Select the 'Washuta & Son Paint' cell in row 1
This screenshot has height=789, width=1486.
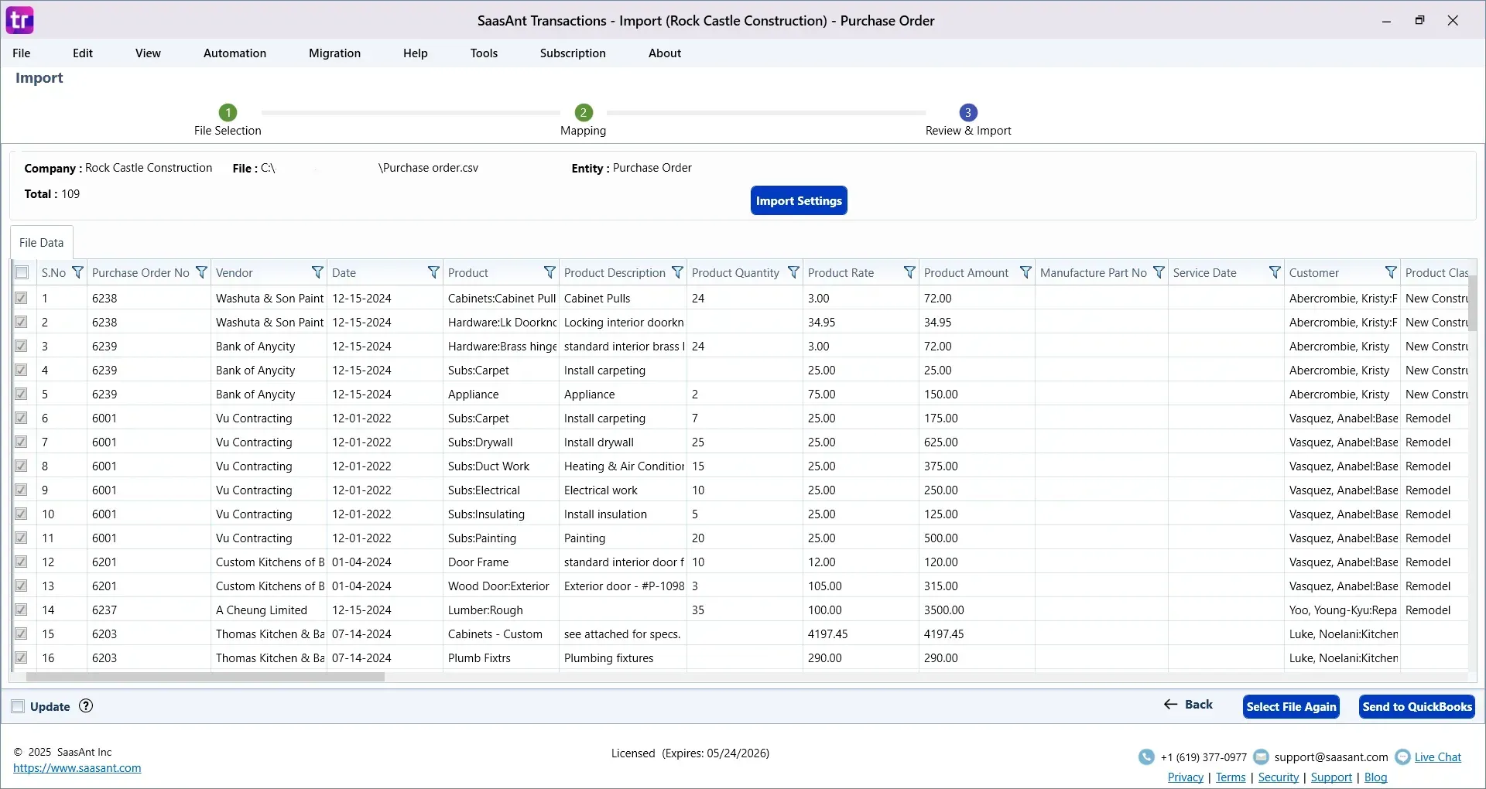269,298
